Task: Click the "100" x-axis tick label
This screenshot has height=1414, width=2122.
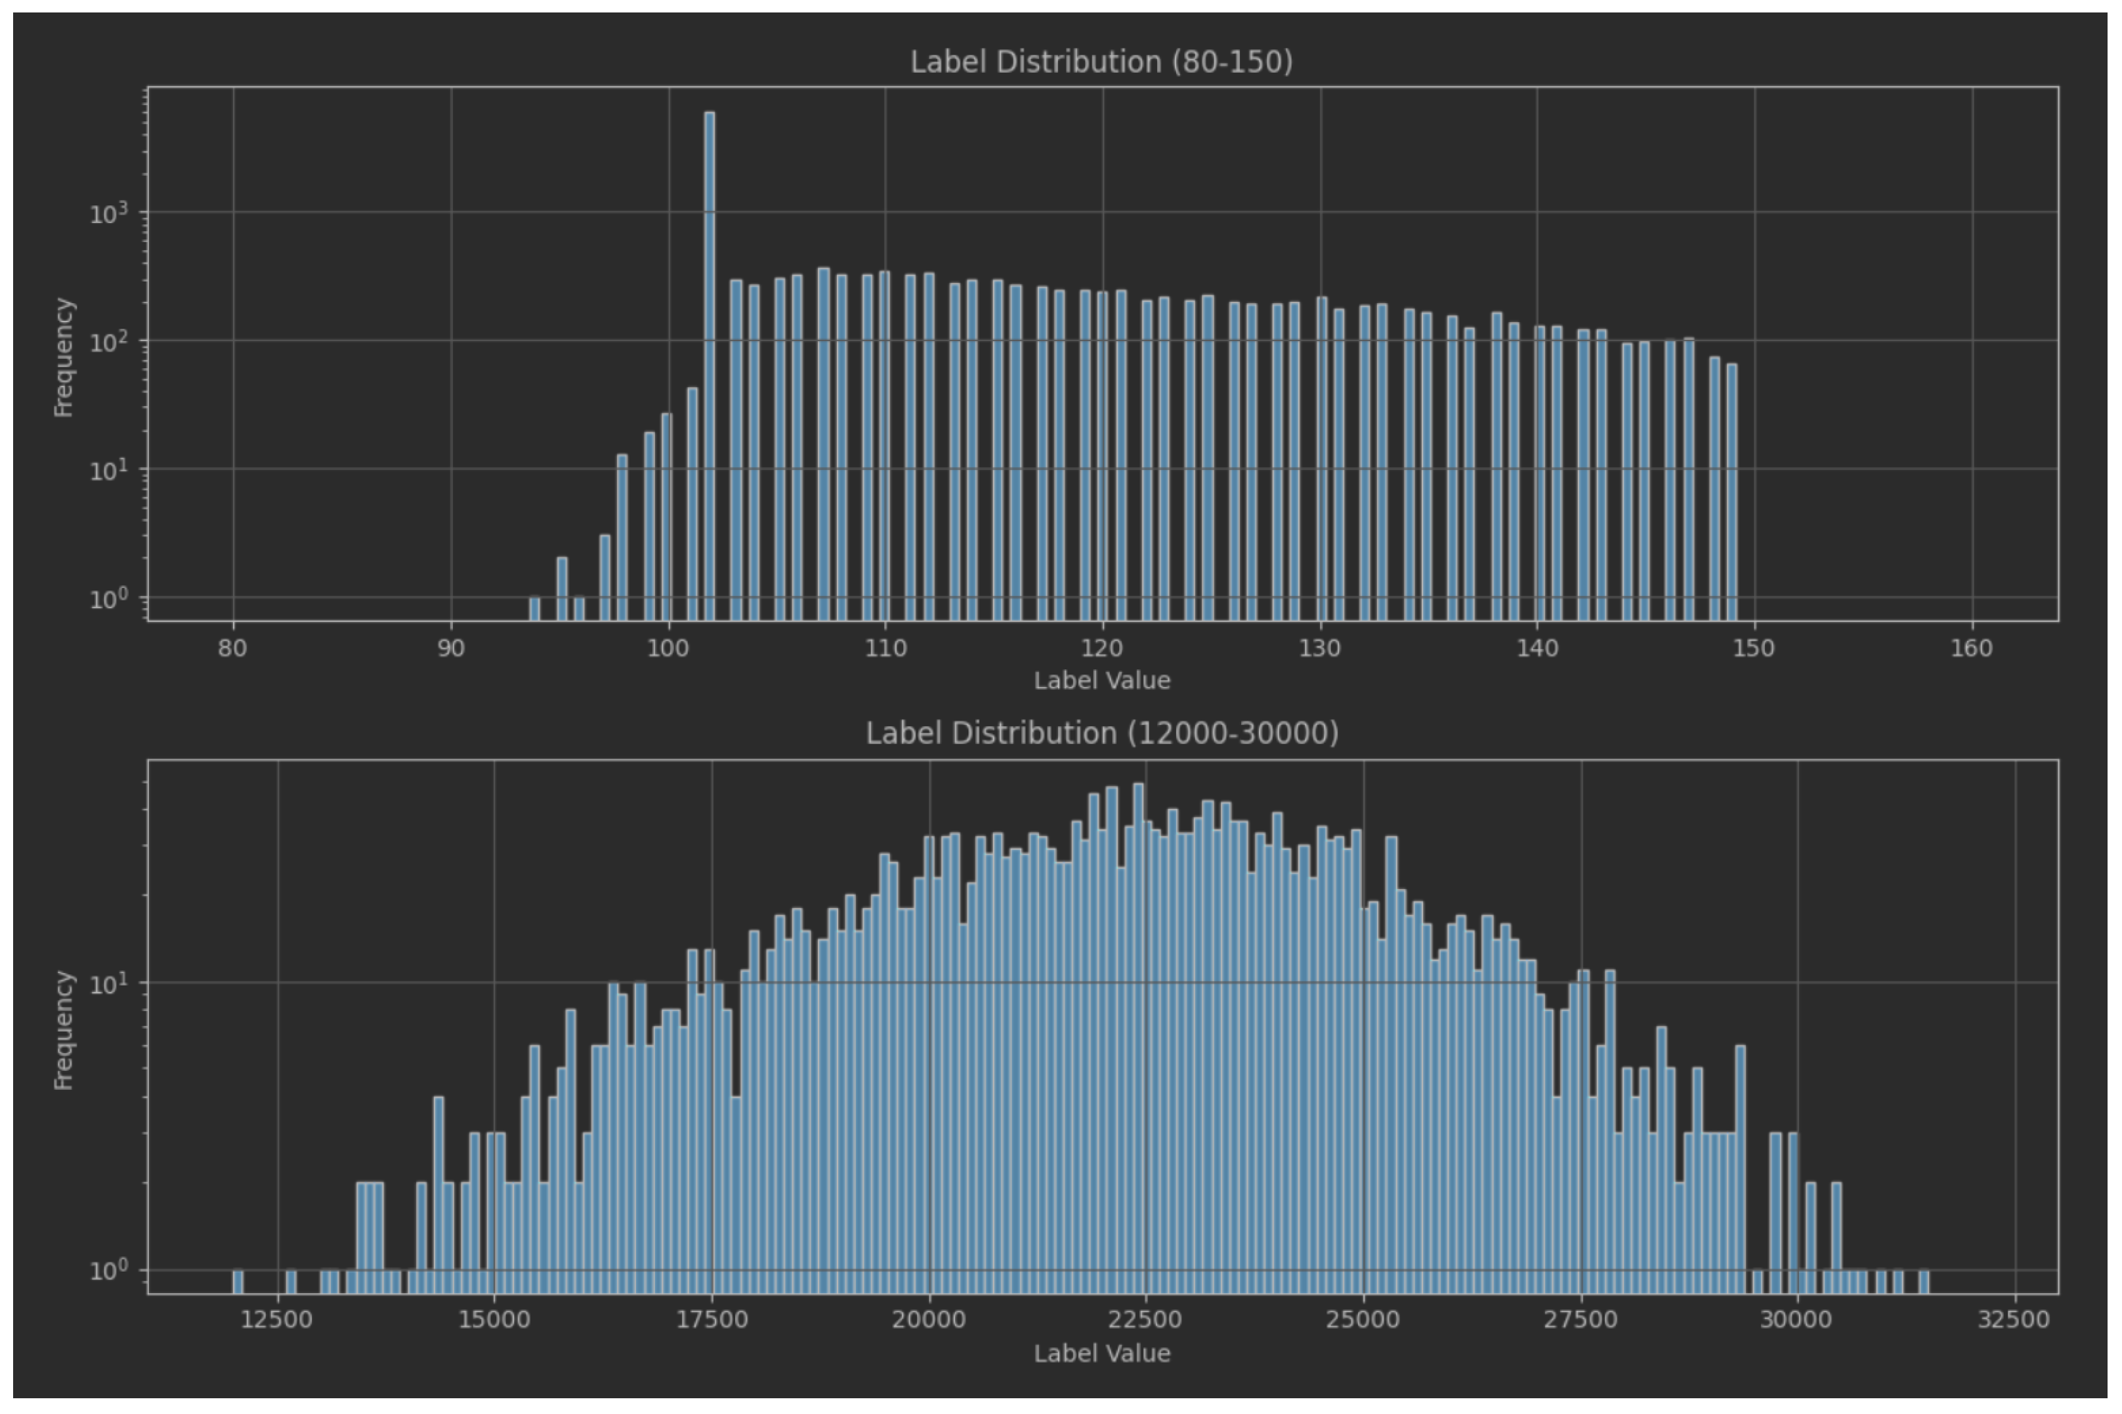Action: [x=668, y=648]
